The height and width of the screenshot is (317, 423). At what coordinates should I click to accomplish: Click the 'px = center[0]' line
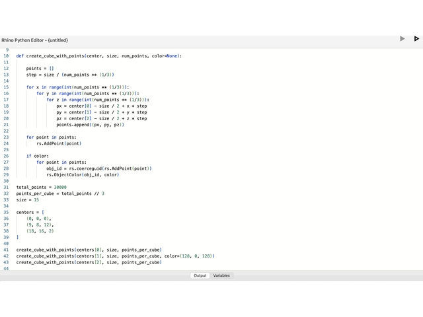[x=102, y=106]
